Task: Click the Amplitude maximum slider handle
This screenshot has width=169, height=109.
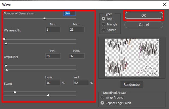Action: (x=7, y=70)
